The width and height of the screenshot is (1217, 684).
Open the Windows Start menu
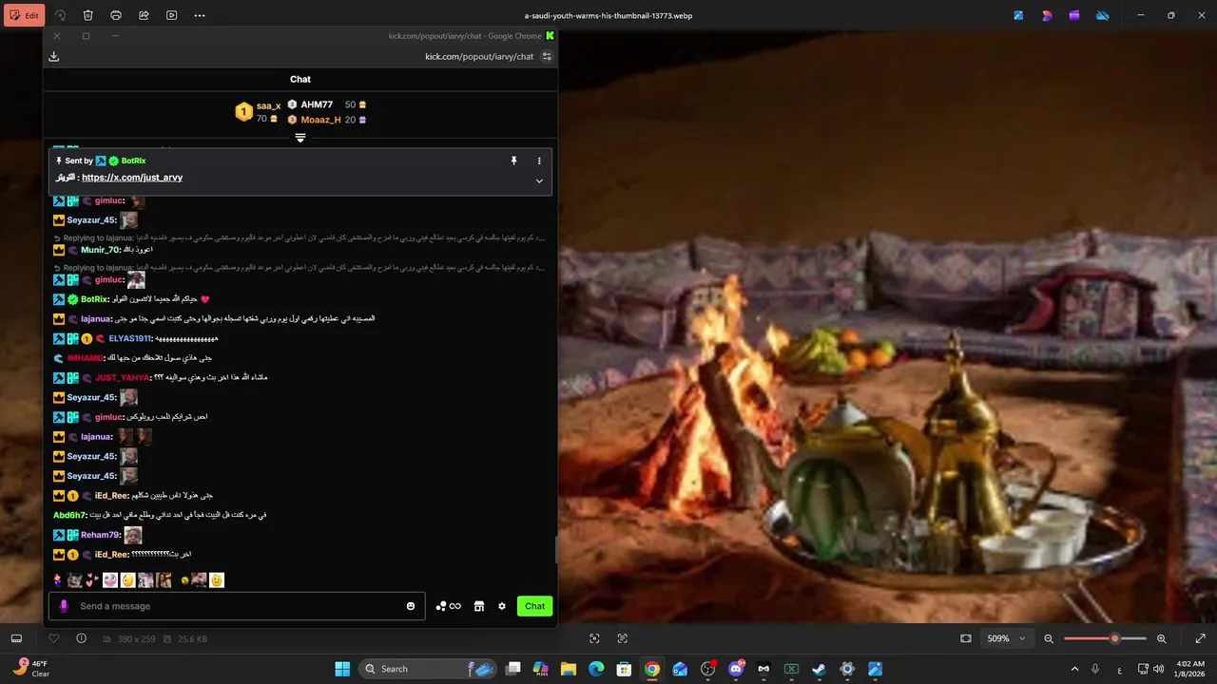click(342, 669)
